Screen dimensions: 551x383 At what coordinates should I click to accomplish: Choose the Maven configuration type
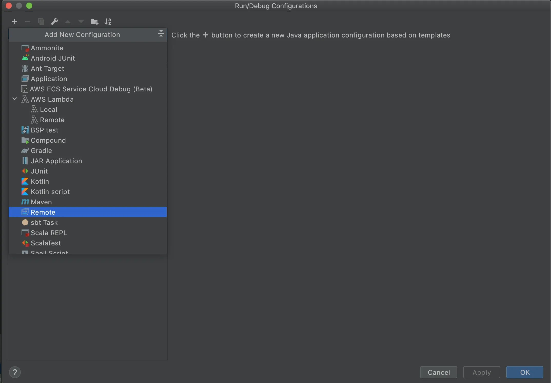[41, 202]
